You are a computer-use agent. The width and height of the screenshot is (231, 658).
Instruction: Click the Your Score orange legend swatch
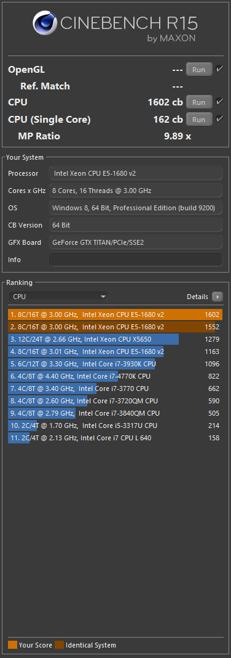coord(12,645)
